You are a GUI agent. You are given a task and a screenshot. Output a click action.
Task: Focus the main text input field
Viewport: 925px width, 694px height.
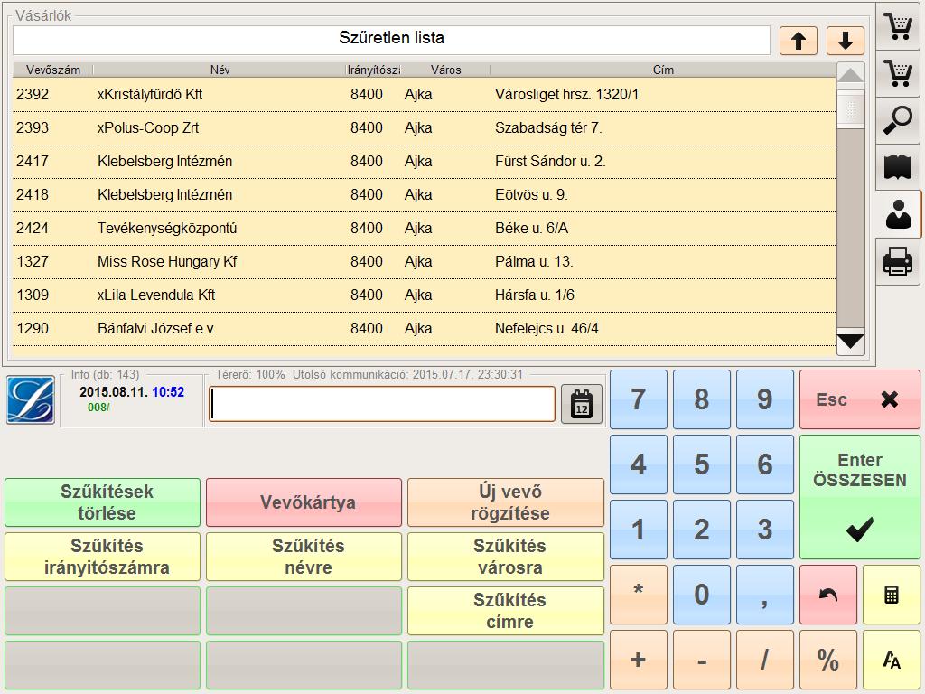(x=382, y=404)
